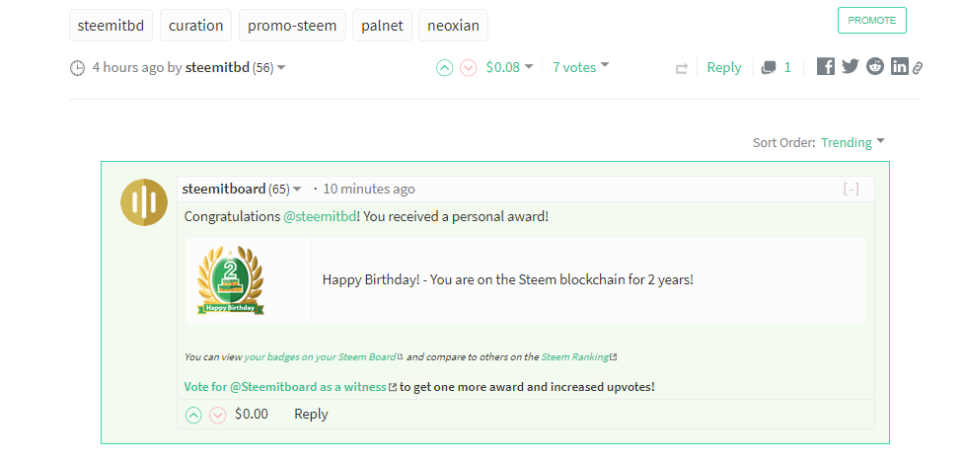Click the 2-year Happy Birthday badge image

[231, 280]
